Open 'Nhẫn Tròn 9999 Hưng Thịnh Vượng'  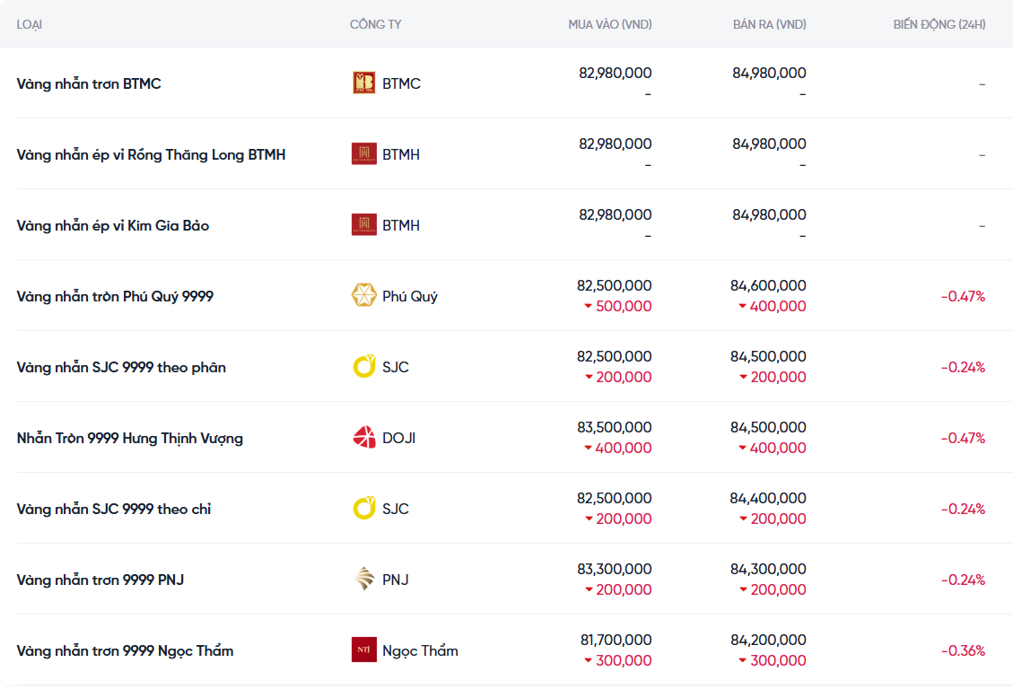[130, 438]
